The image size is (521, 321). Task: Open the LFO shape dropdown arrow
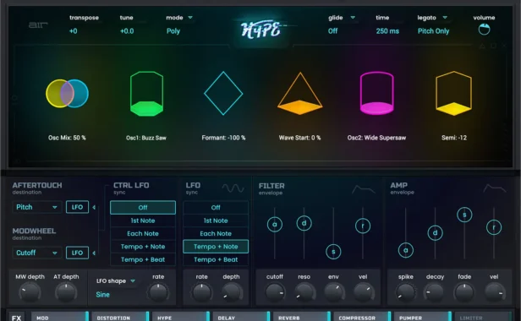click(x=133, y=281)
